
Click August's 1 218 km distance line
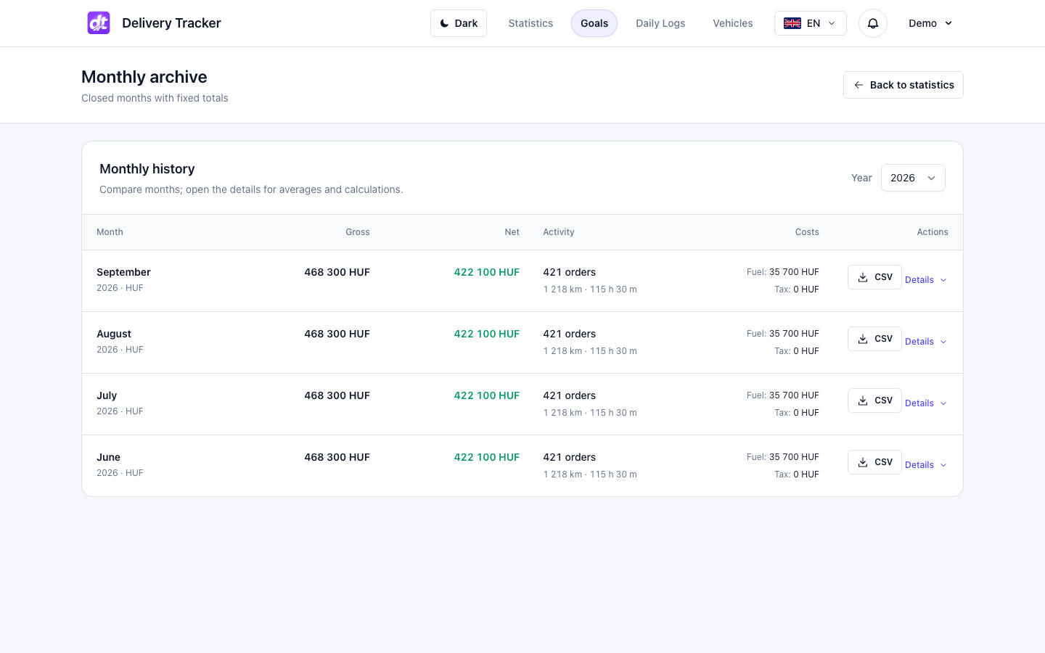[590, 351]
